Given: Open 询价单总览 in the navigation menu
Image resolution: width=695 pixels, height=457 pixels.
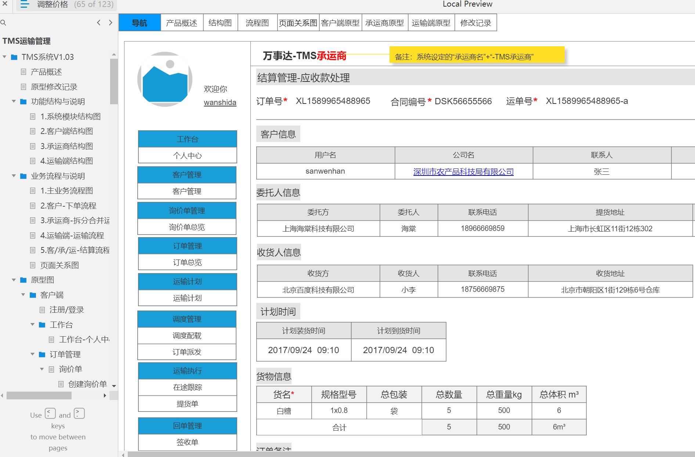Looking at the screenshot, I should (x=187, y=227).
